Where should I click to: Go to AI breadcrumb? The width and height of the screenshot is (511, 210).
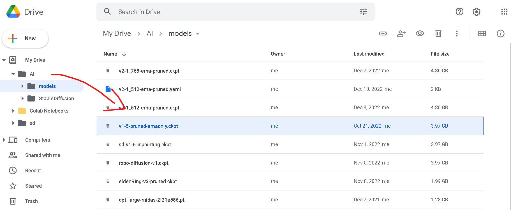(x=150, y=34)
